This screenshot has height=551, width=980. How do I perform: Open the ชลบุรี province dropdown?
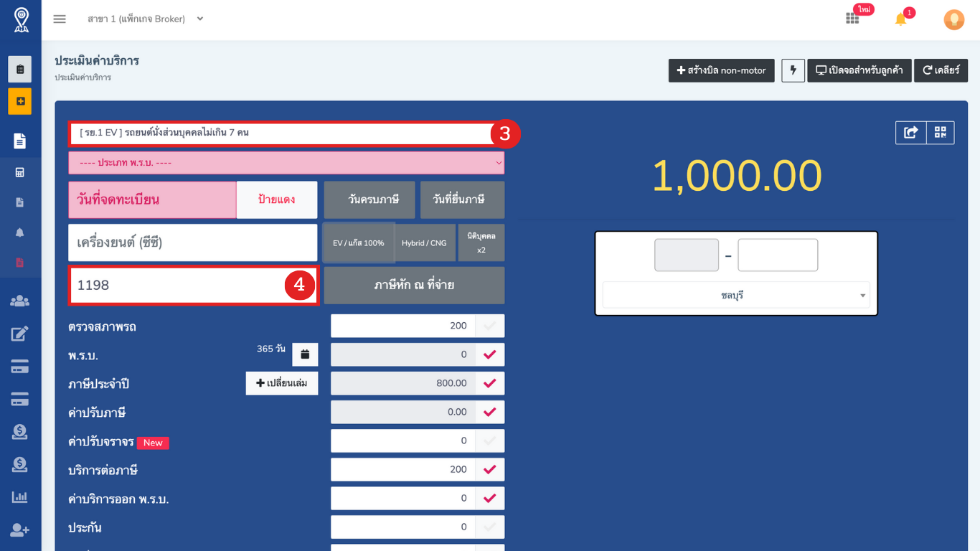click(736, 295)
